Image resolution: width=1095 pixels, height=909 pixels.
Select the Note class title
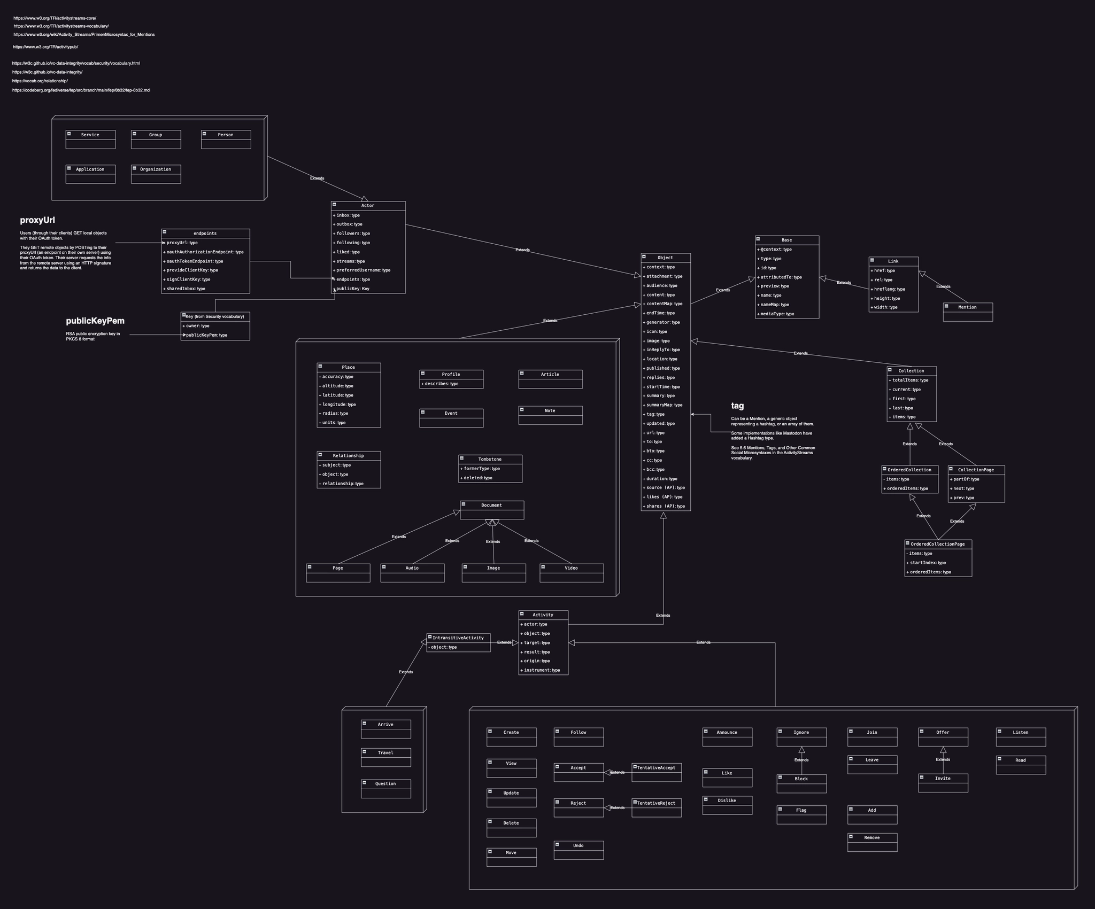[x=550, y=411]
